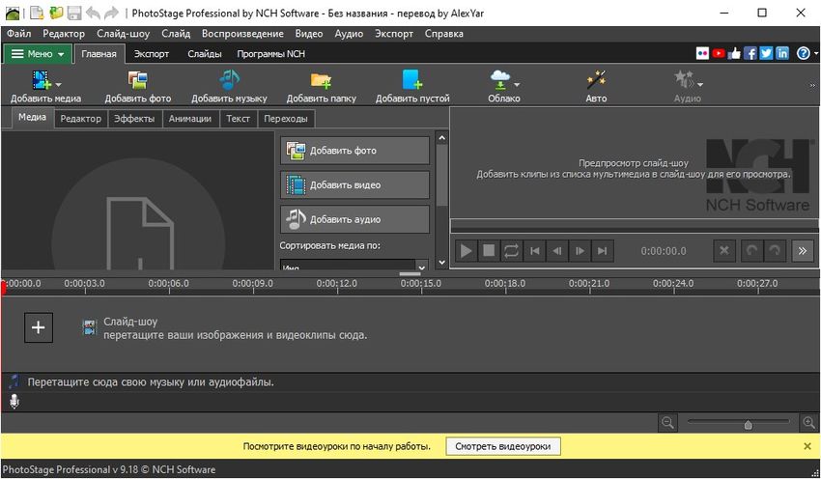Select the Эффекты panel tab
Image resolution: width=821 pixels, height=479 pixels.
134,119
